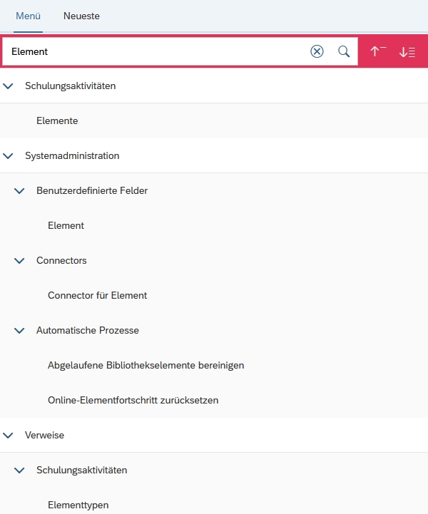Open the Neueste tab
Screen dimensions: 428x514
tap(81, 16)
